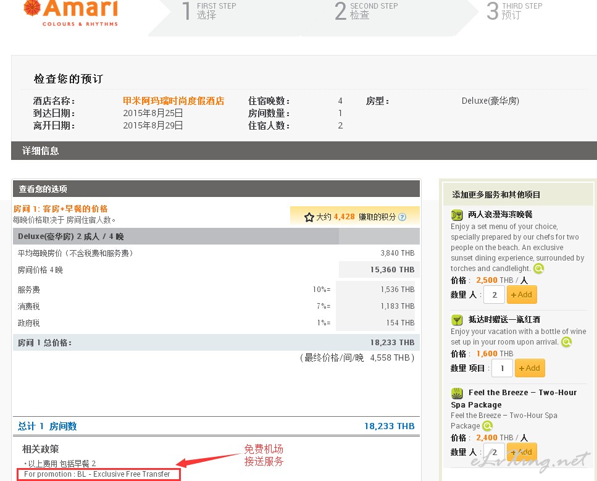The height and width of the screenshot is (481, 597).
Task: Select the grand total 18,233 THB in blue
Action: coord(389,426)
